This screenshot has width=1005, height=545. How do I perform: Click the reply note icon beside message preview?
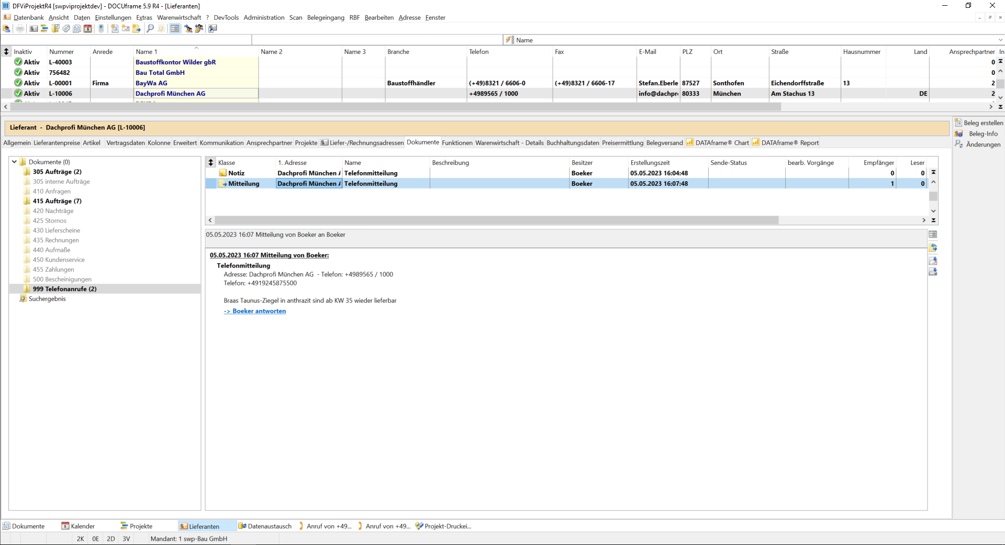click(933, 248)
